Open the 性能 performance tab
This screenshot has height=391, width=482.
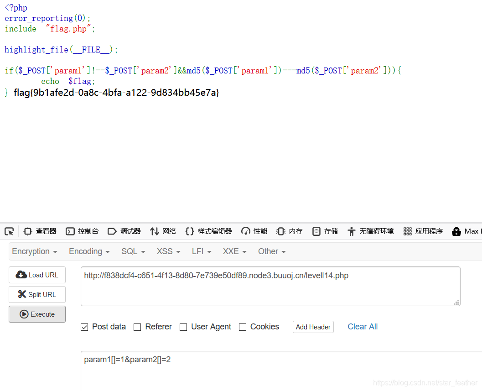[254, 231]
